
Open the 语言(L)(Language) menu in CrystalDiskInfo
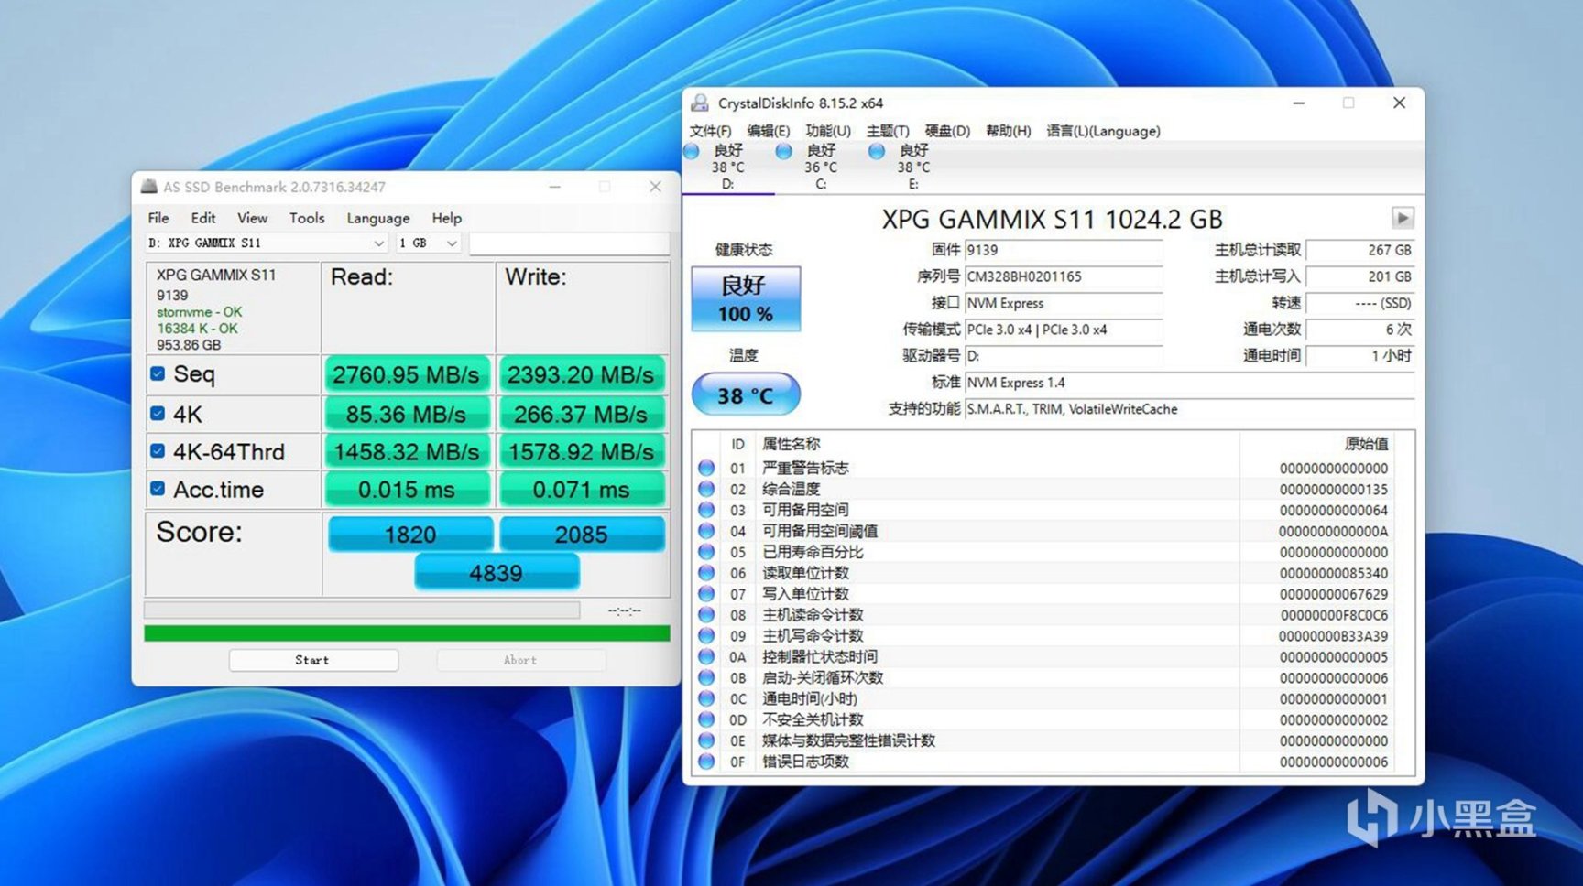click(x=1103, y=131)
